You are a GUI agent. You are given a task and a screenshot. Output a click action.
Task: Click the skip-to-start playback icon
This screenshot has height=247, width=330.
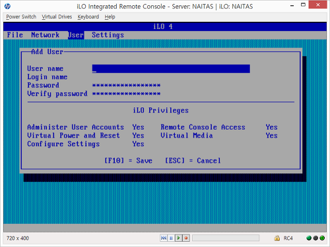[164, 238]
